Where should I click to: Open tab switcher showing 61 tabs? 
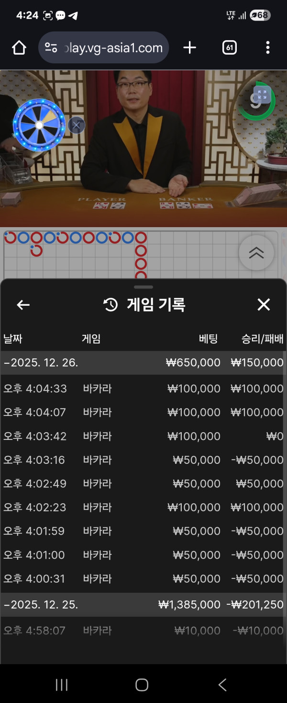click(x=230, y=47)
